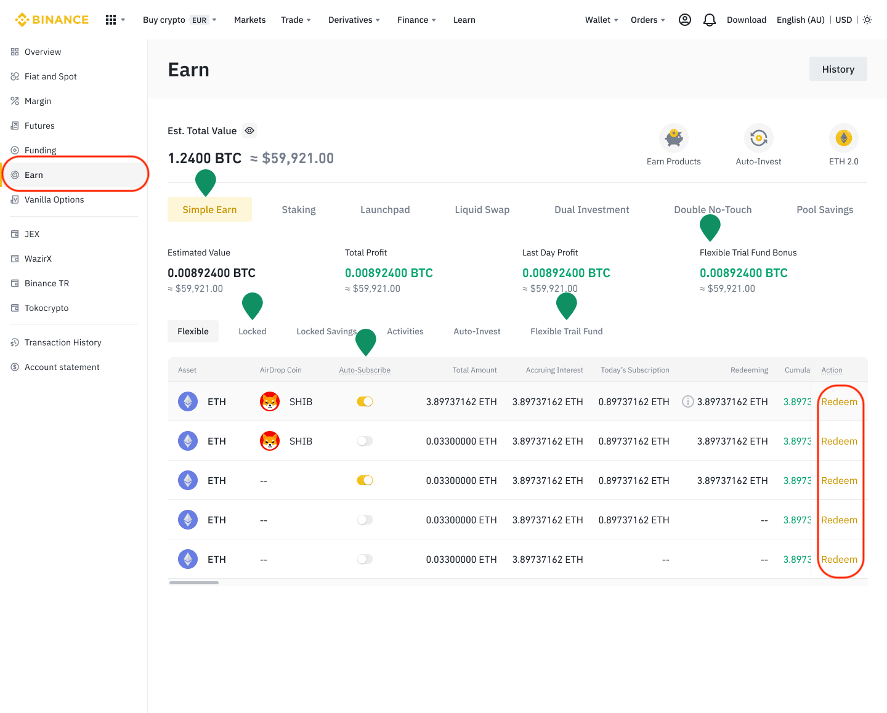The image size is (887, 713).
Task: Click the Binance logo
Action: pyautogui.click(x=52, y=20)
